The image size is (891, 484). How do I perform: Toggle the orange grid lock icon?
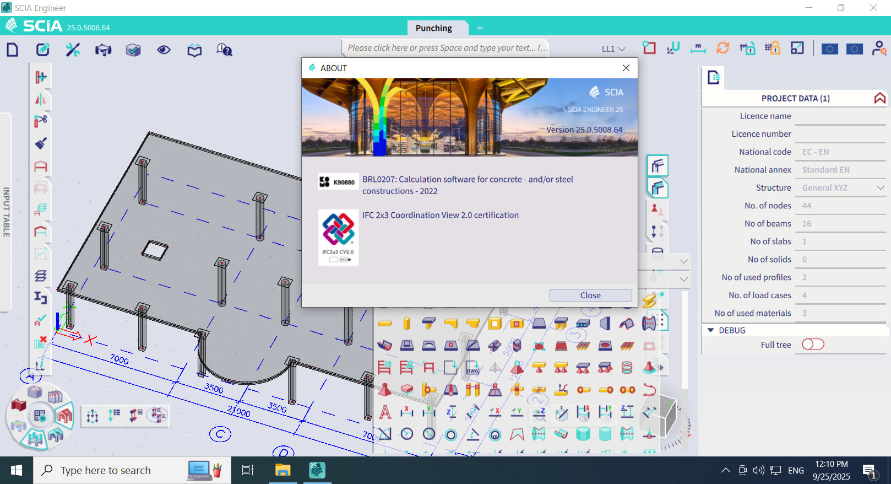[x=772, y=49]
